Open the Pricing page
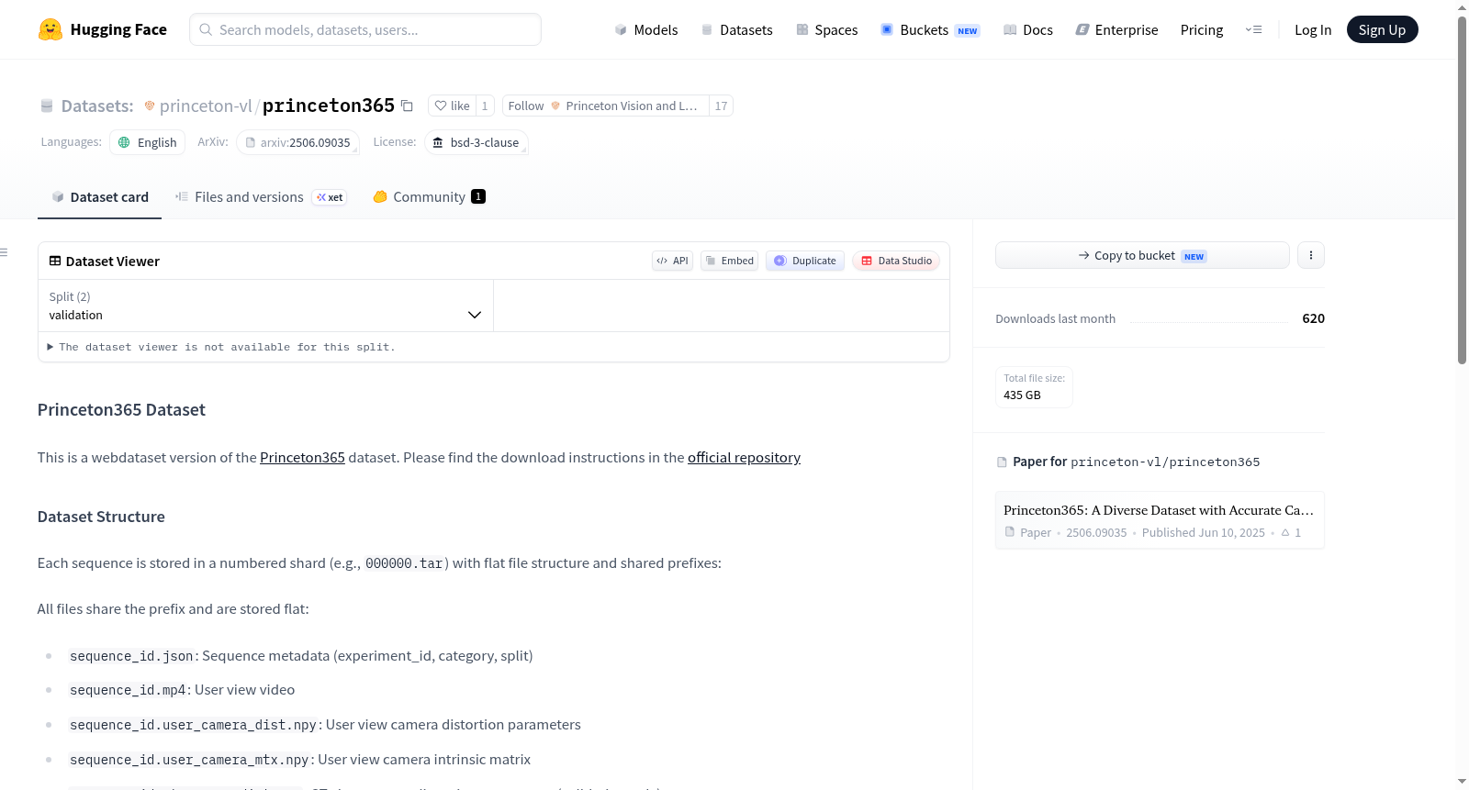Screen dimensions: 1469x790 (1202, 29)
